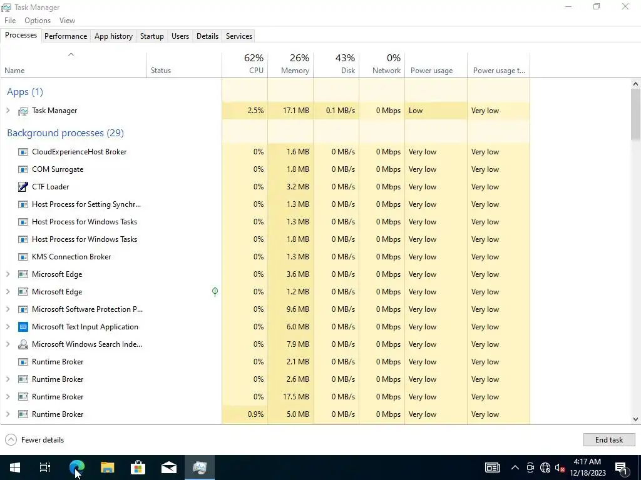641x480 pixels.
Task: Click the scrollbar up arrow
Action: click(x=635, y=84)
